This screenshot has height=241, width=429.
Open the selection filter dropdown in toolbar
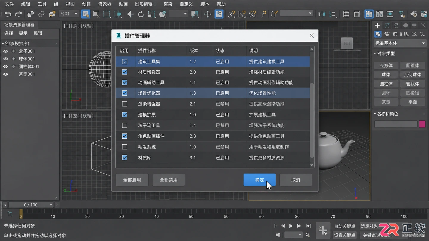coord(69,14)
